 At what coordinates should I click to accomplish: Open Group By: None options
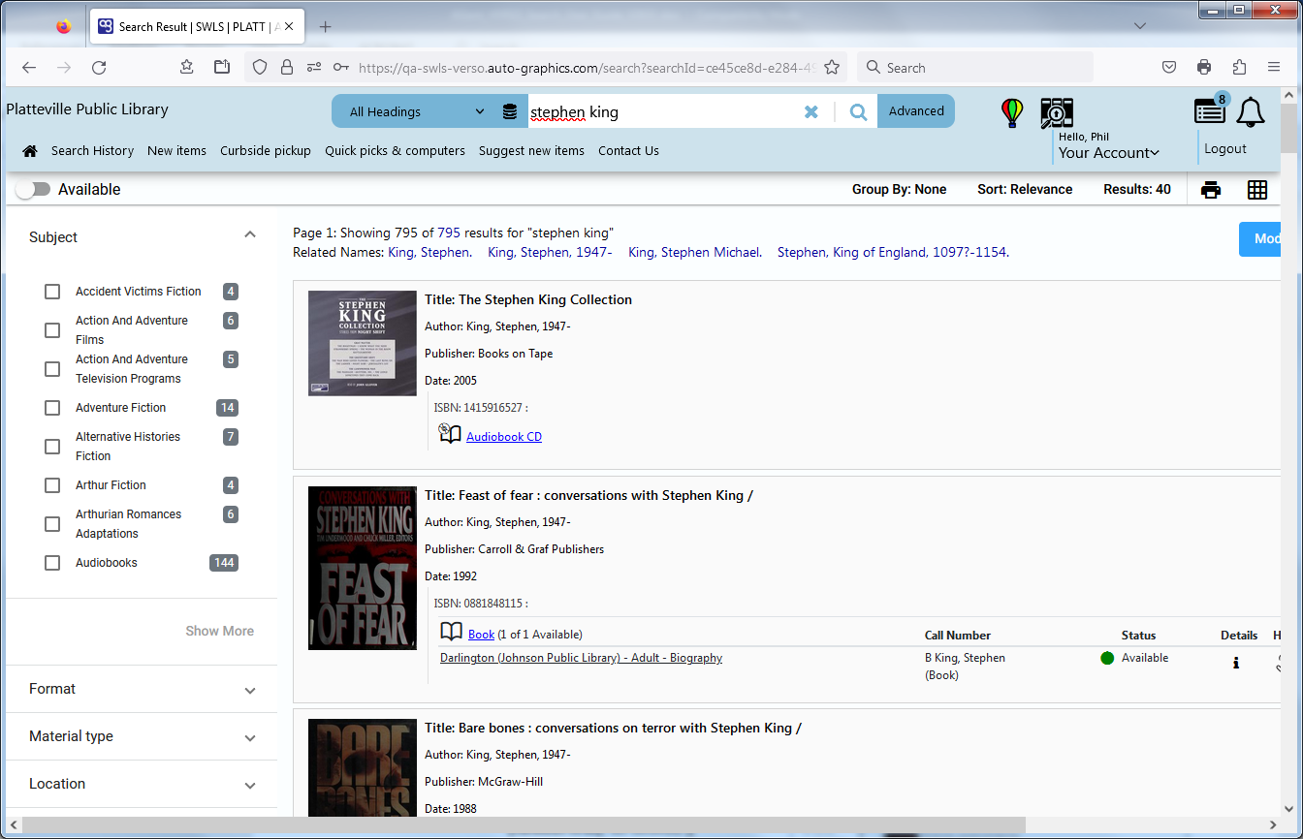(x=899, y=190)
